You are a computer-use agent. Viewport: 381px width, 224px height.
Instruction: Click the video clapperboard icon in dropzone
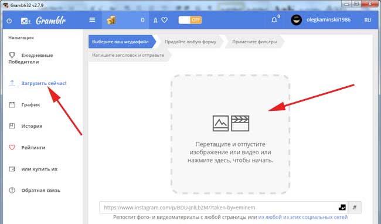(240, 123)
